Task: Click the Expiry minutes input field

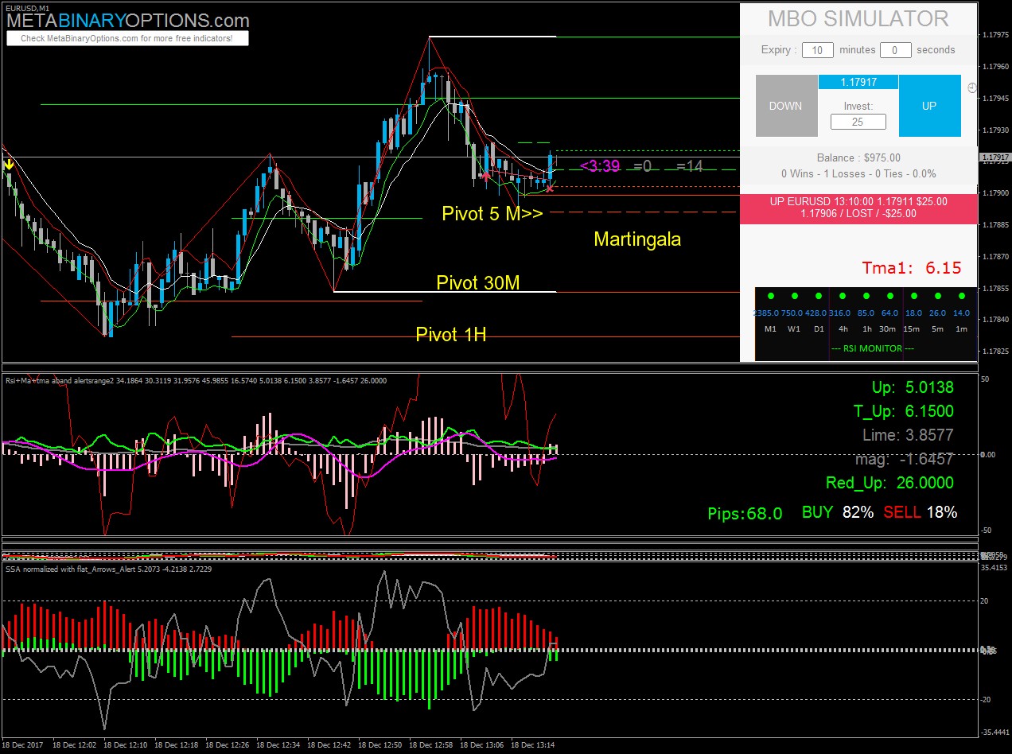Action: click(x=817, y=50)
